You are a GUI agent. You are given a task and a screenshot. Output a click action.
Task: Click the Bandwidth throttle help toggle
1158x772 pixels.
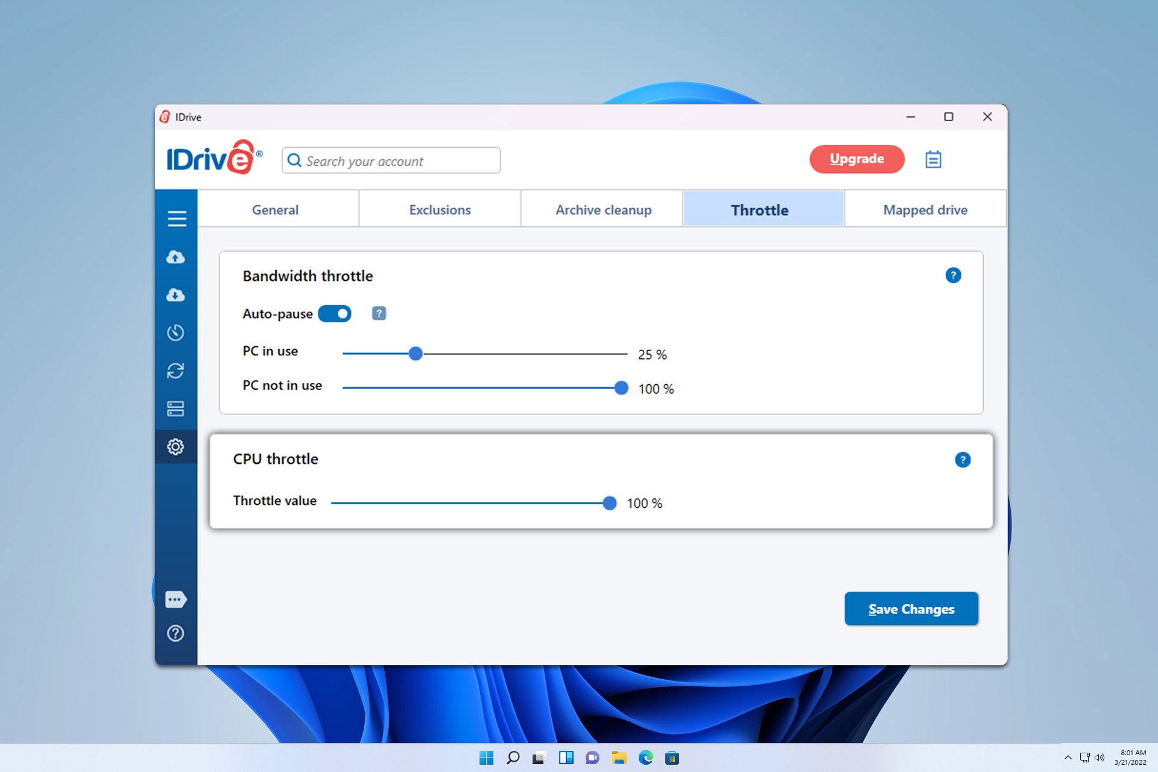(954, 276)
